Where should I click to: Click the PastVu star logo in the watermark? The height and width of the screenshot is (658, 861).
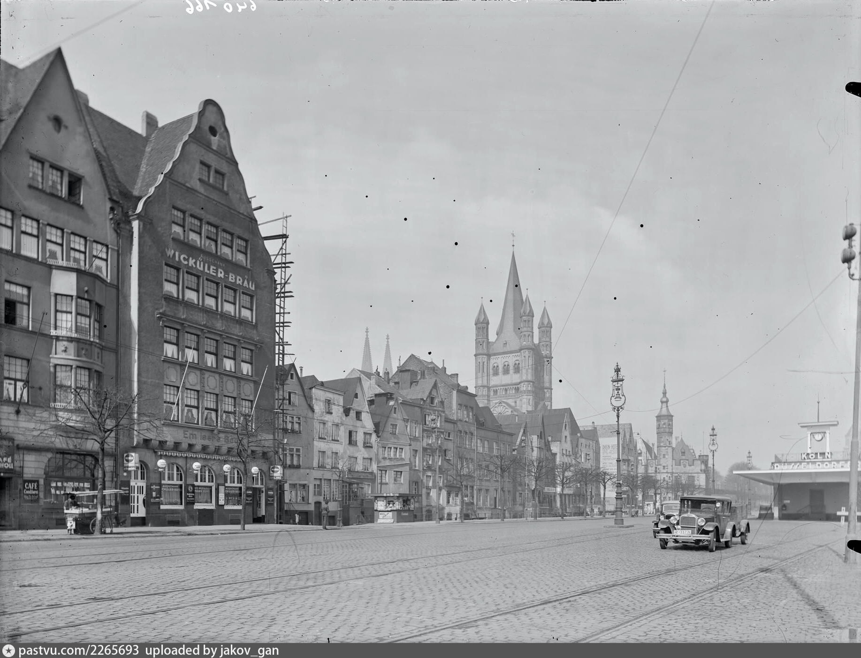click(x=8, y=651)
